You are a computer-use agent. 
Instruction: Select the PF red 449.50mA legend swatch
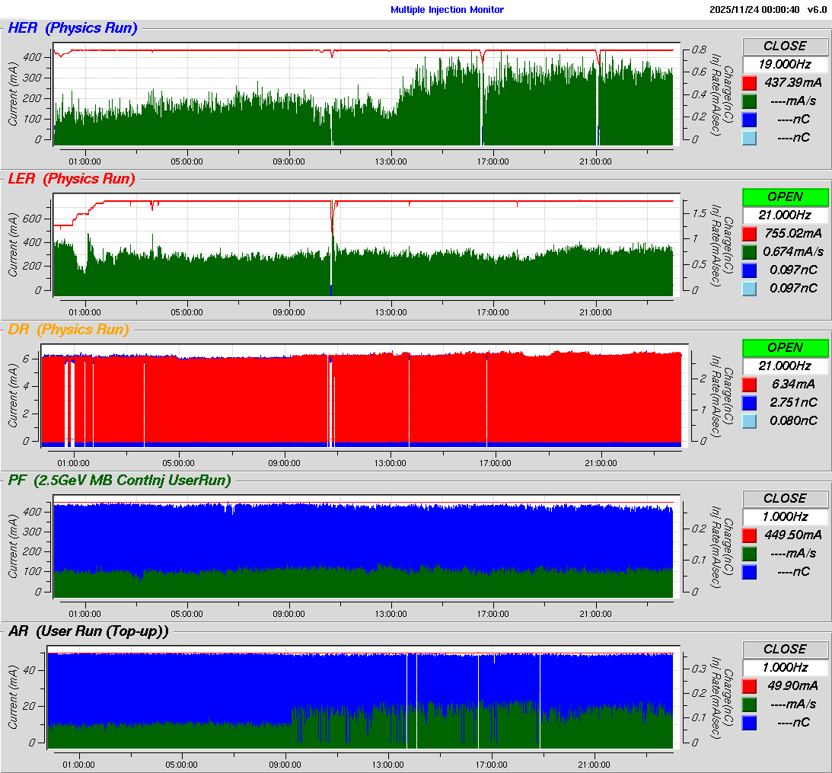click(750, 535)
